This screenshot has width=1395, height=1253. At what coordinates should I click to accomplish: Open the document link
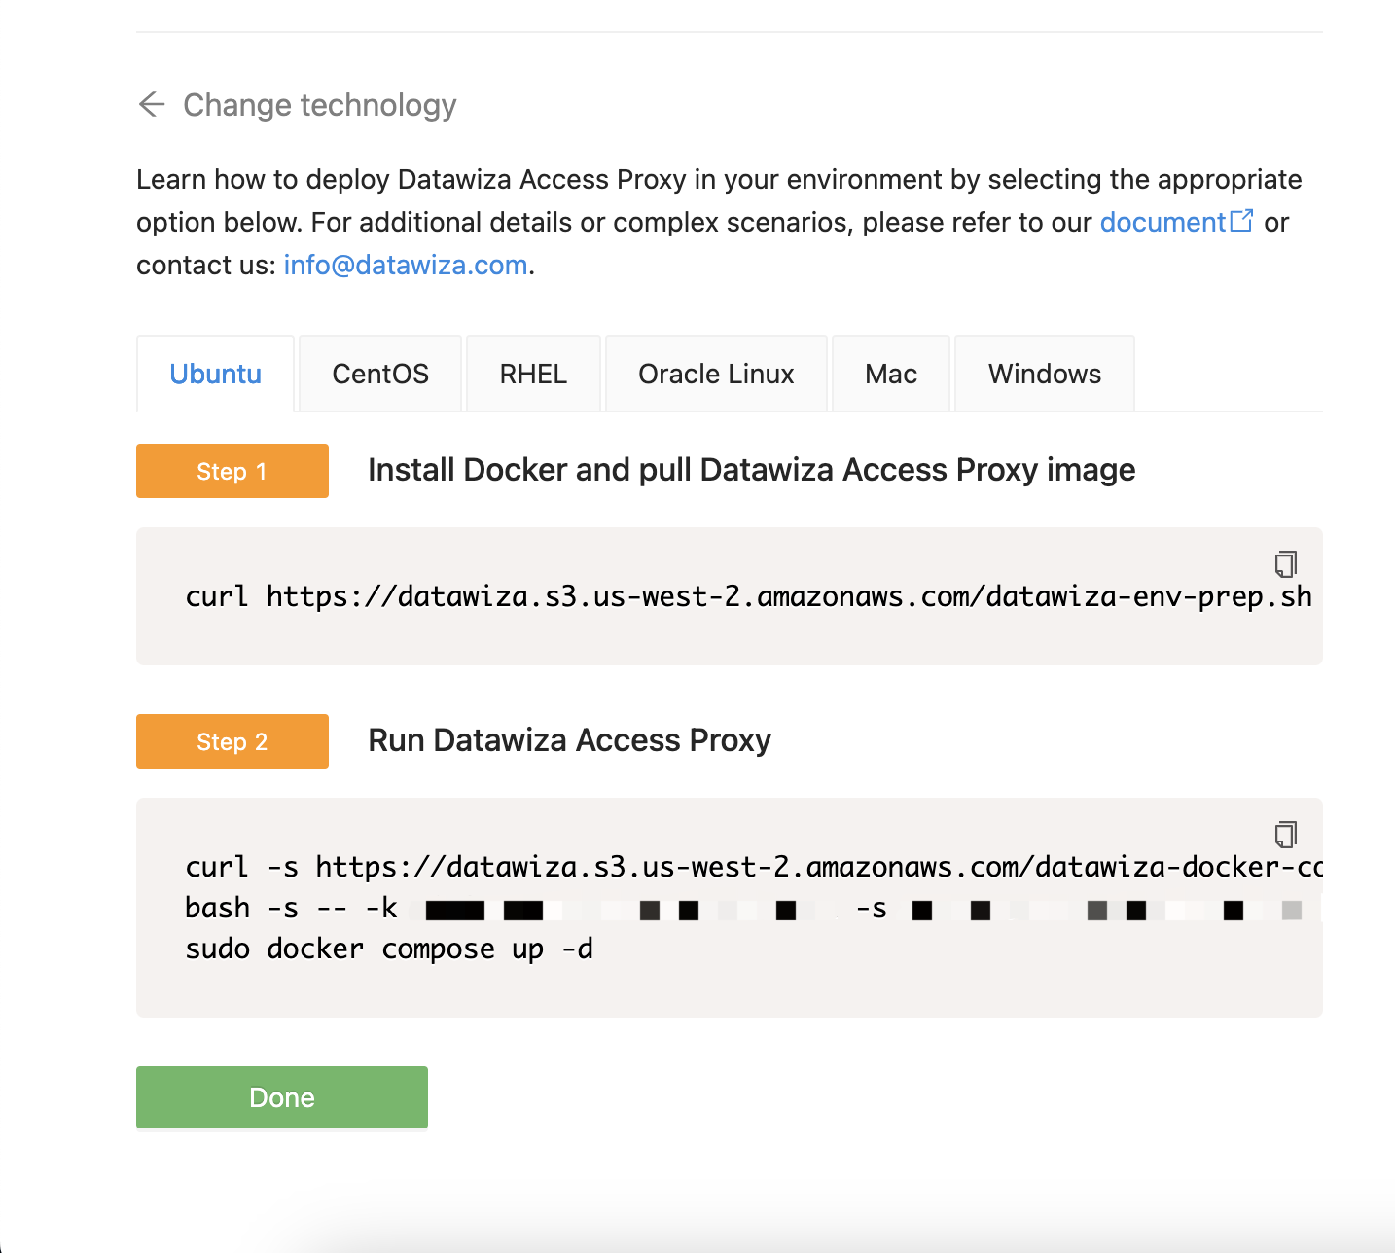click(1162, 223)
